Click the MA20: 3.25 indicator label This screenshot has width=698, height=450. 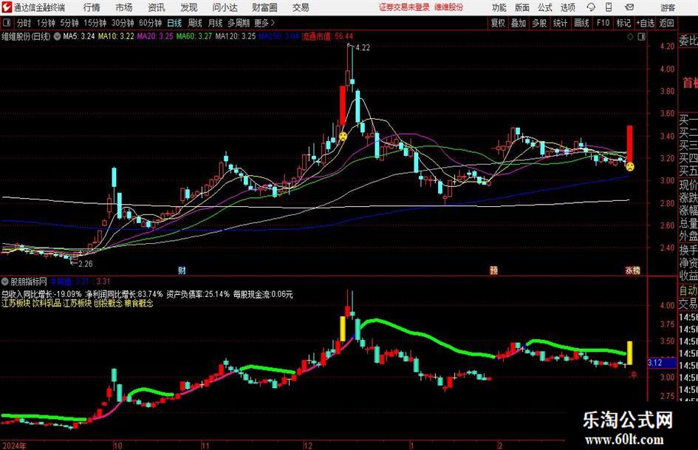point(155,36)
